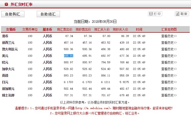The image size is (191, 117).
Task: View history link for 港币 row
Action: tap(169, 36)
